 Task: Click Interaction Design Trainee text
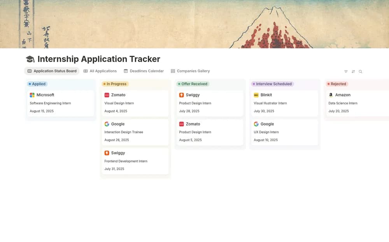(124, 132)
